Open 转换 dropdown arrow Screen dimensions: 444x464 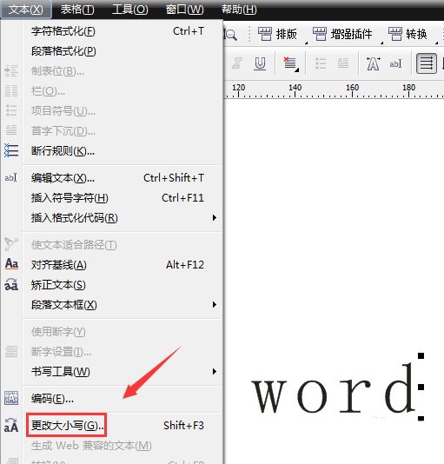436,43
